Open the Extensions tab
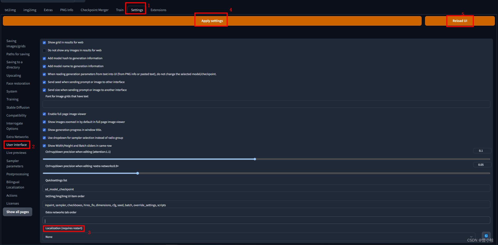Image resolution: width=498 pixels, height=245 pixels. click(158, 10)
